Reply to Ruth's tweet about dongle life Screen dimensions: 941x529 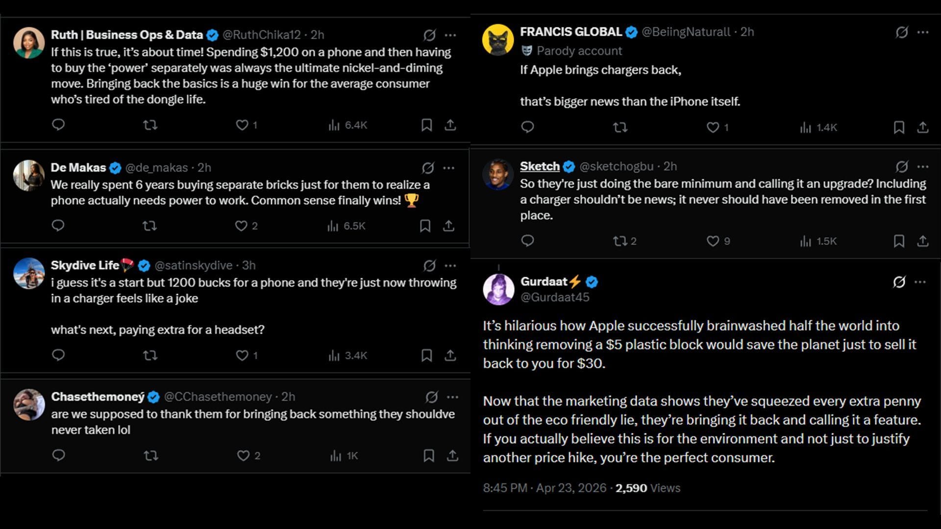[58, 125]
